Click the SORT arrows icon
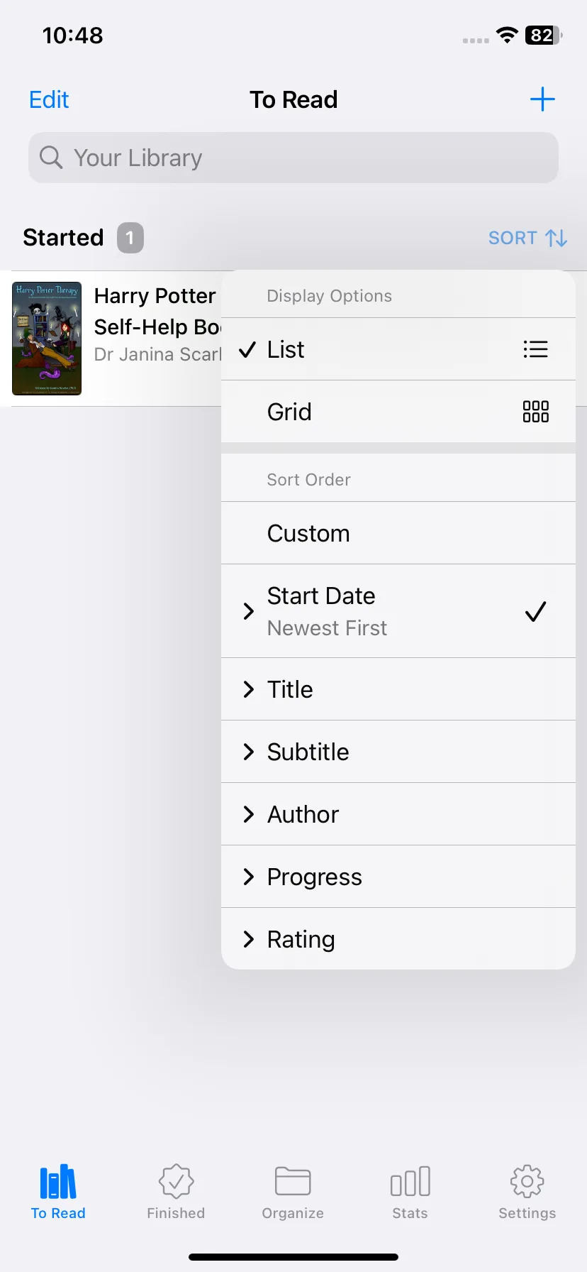The width and height of the screenshot is (587, 1272). tap(557, 238)
